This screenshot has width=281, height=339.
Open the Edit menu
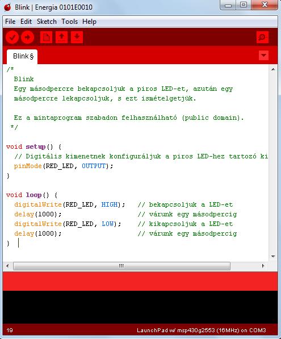pos(26,22)
